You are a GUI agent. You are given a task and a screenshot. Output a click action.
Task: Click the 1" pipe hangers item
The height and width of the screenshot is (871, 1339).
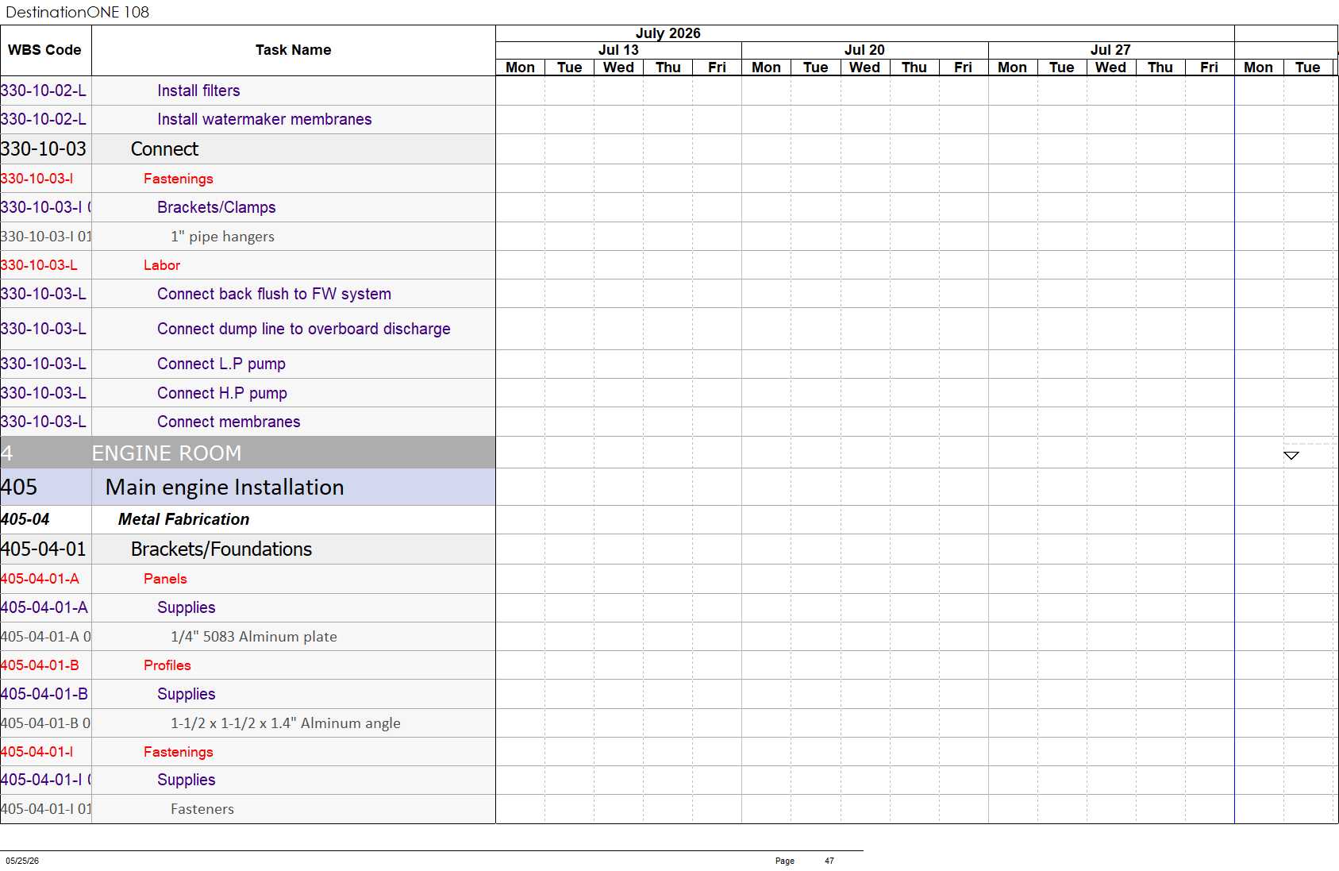[x=222, y=237]
